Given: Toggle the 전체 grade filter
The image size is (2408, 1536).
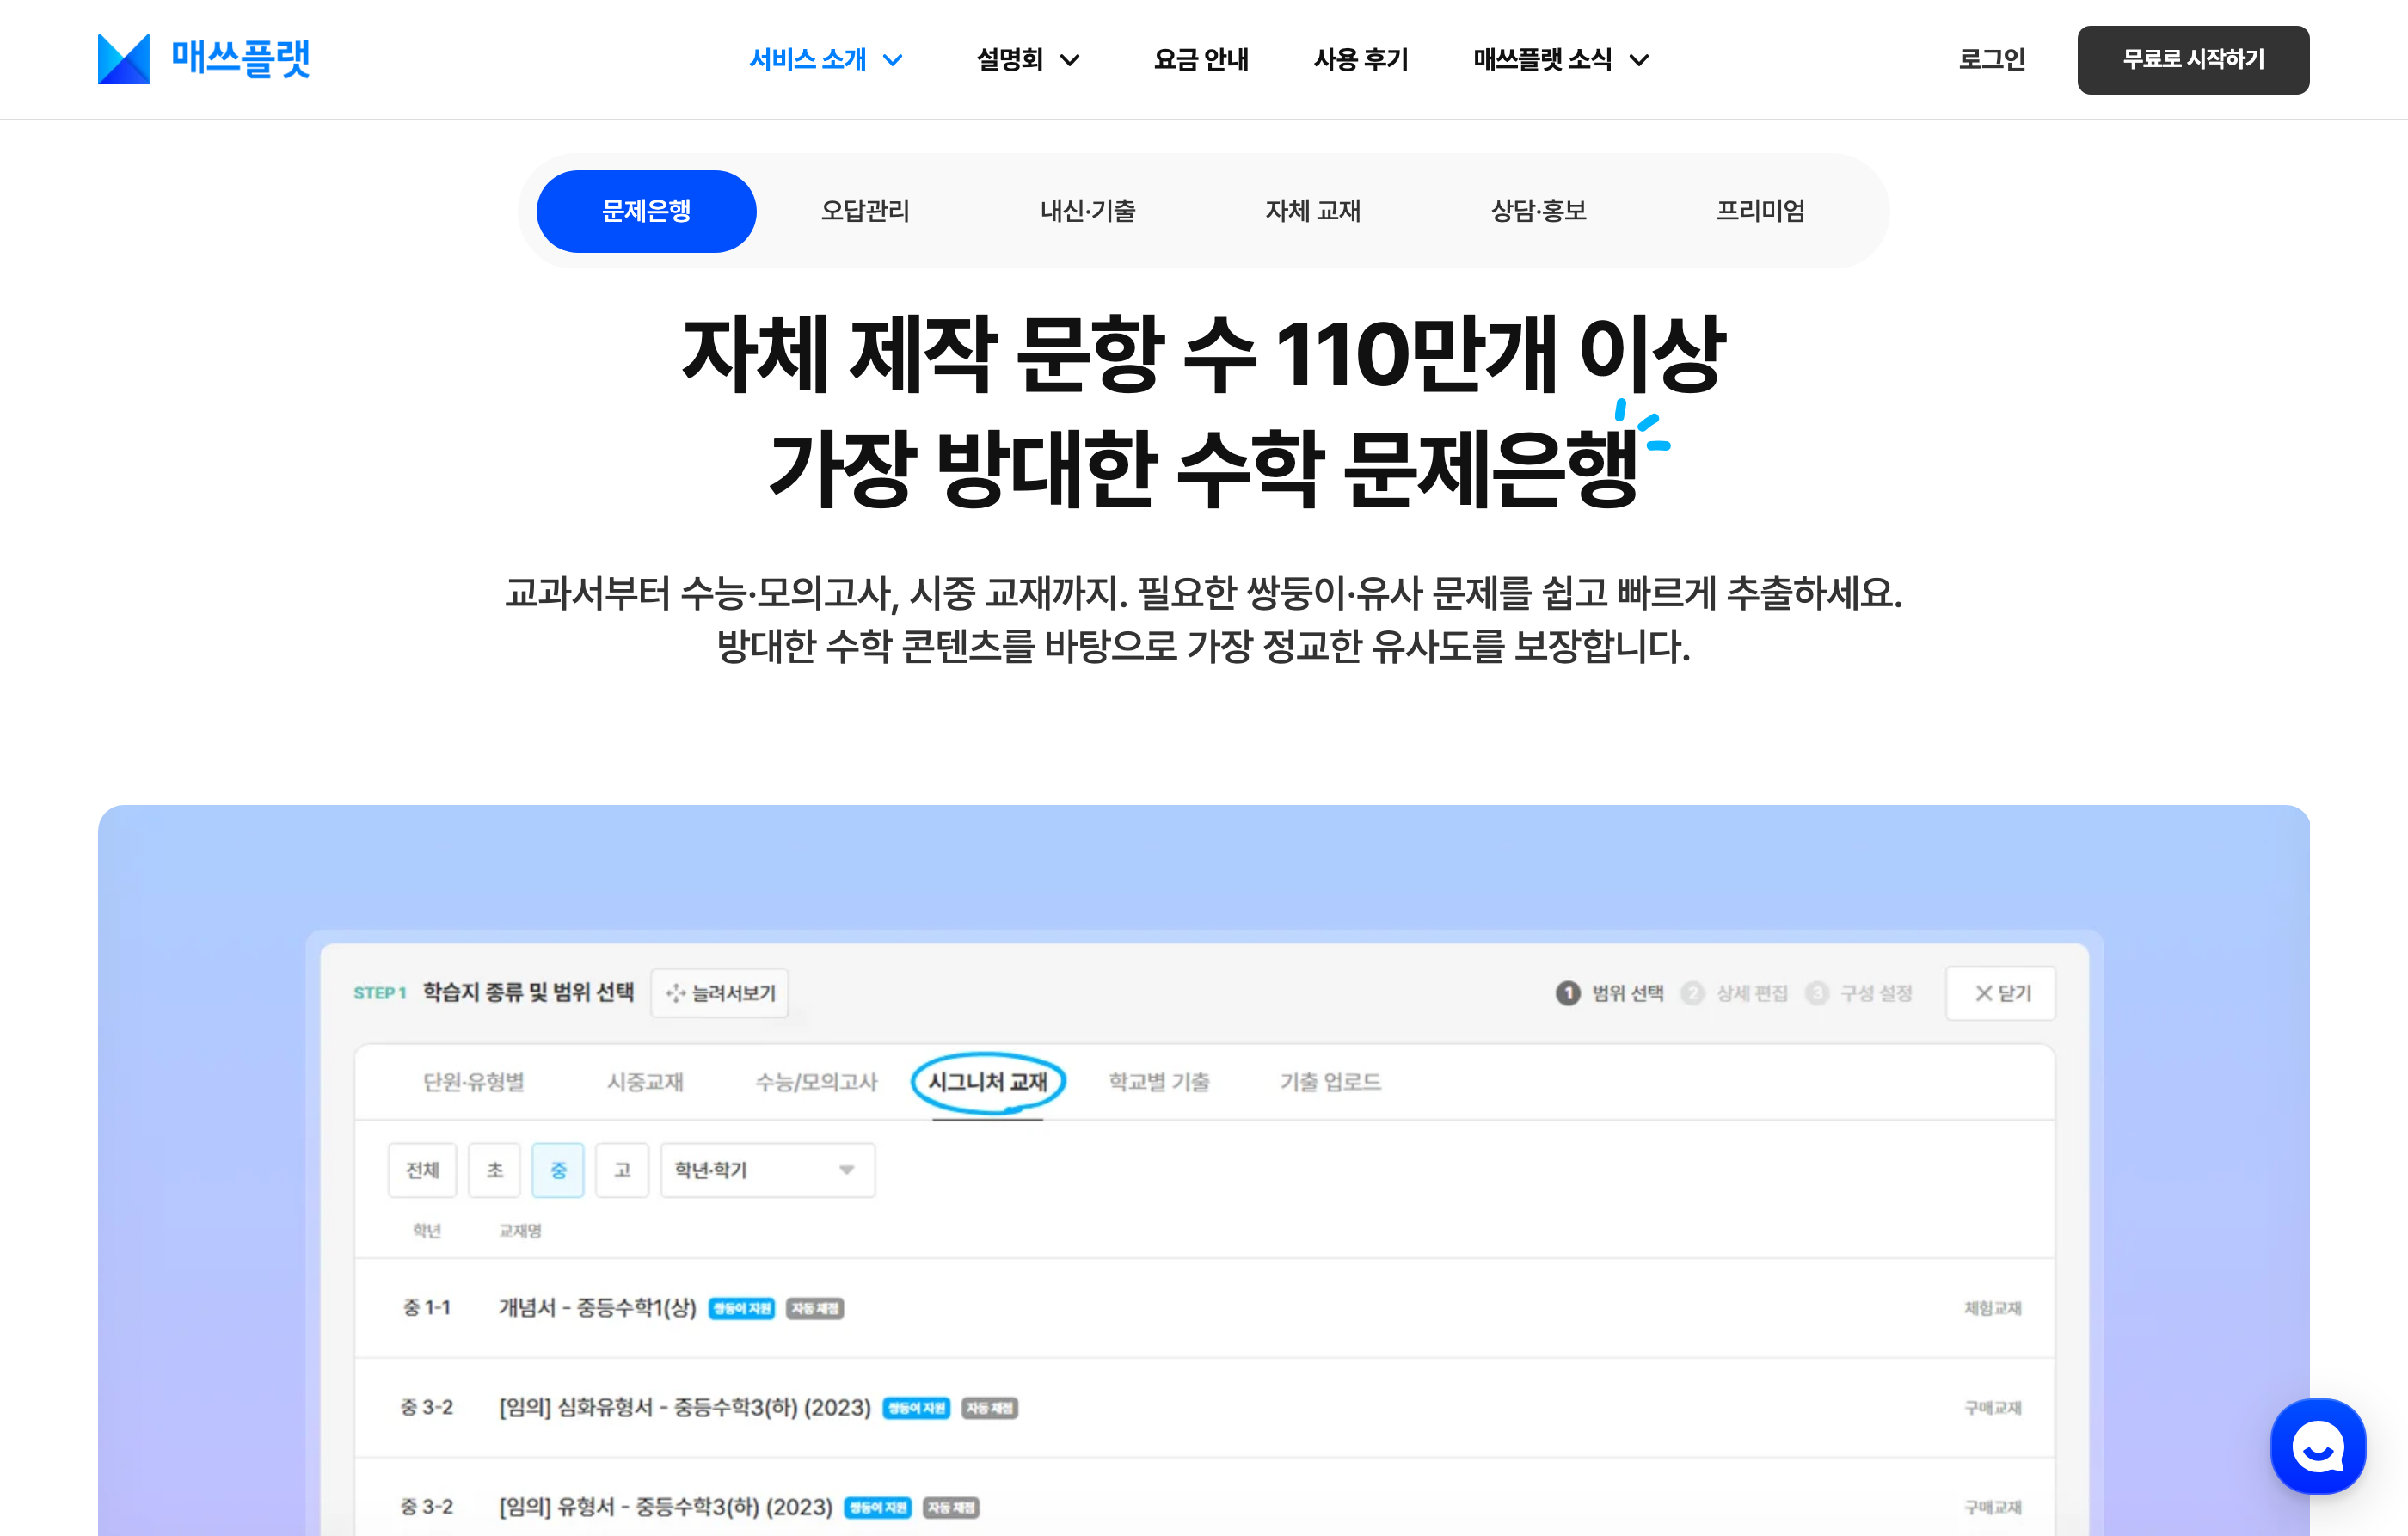Looking at the screenshot, I should (422, 1170).
